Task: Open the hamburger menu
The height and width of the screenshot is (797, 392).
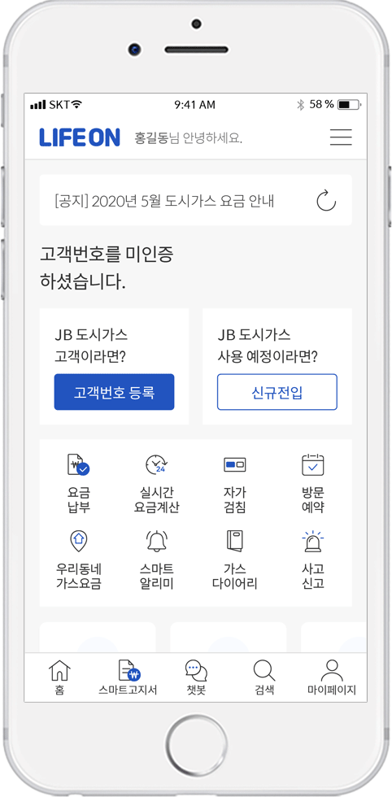Action: (341, 137)
